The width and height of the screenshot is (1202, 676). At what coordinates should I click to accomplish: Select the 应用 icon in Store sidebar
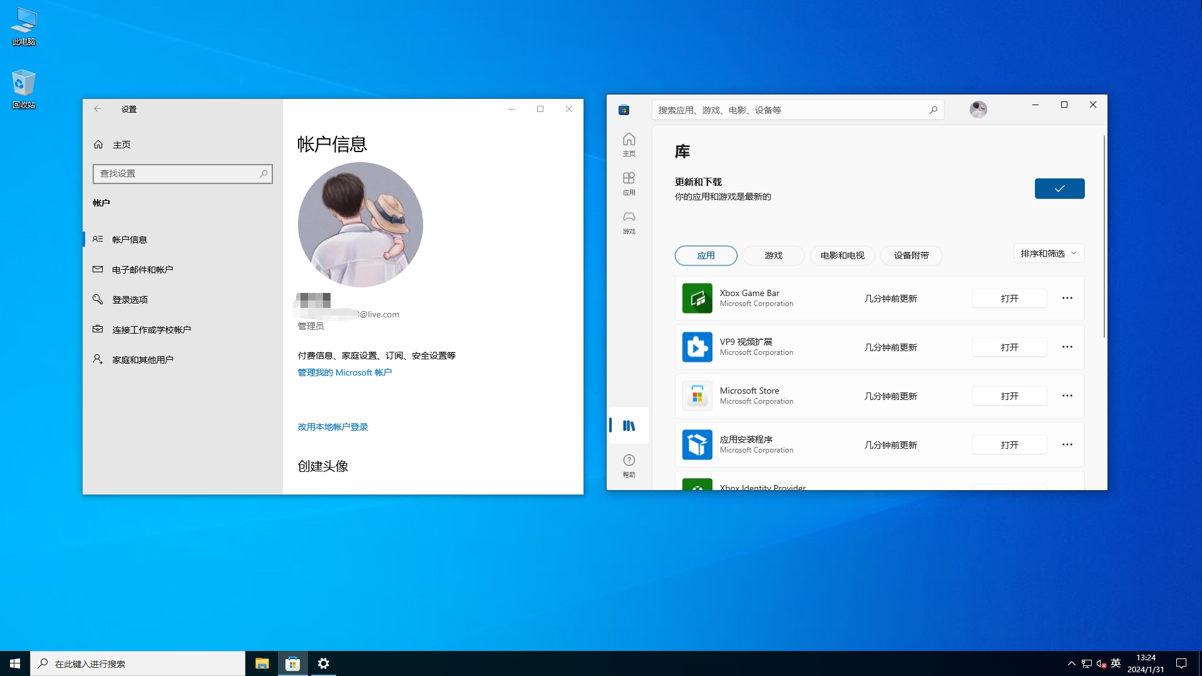629,183
